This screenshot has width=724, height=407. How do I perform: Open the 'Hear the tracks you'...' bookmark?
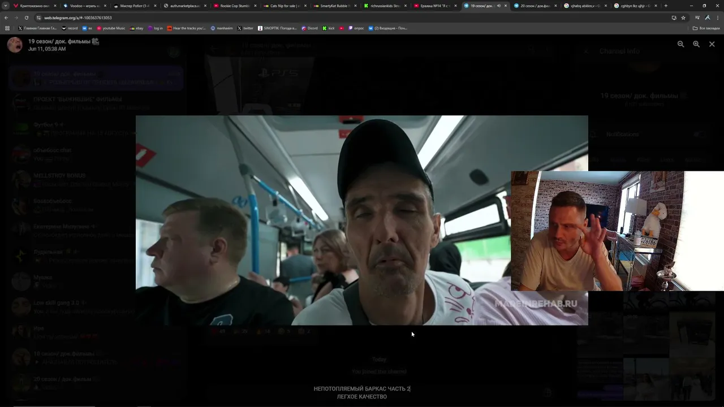tap(187, 28)
